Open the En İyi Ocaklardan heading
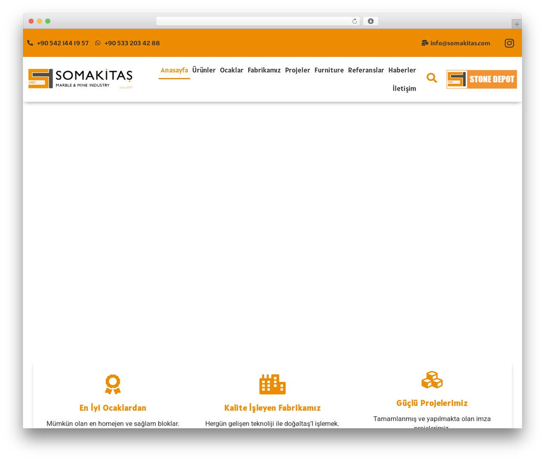The image size is (545, 461). [113, 408]
